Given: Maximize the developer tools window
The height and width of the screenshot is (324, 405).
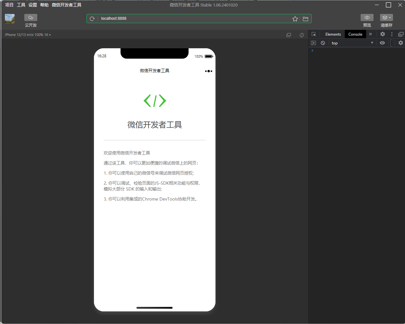Looking at the screenshot, I should pyautogui.click(x=388, y=5).
